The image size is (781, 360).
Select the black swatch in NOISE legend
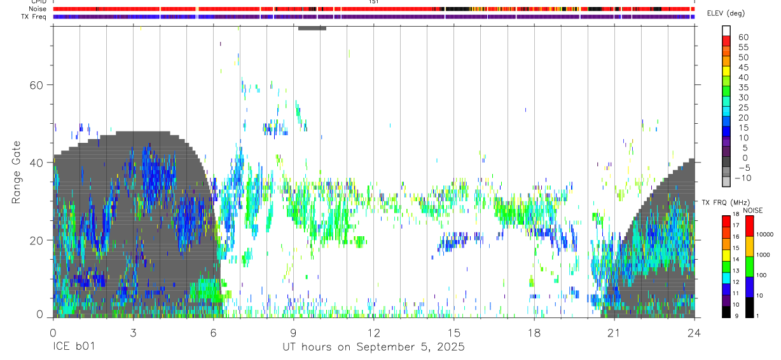tap(749, 307)
